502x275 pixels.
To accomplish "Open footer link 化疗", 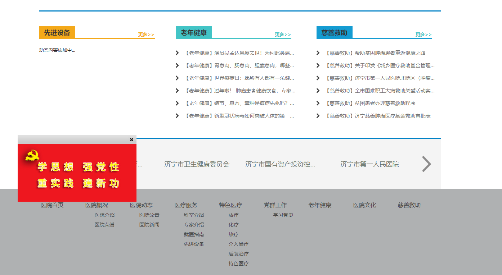I will pyautogui.click(x=233, y=225).
